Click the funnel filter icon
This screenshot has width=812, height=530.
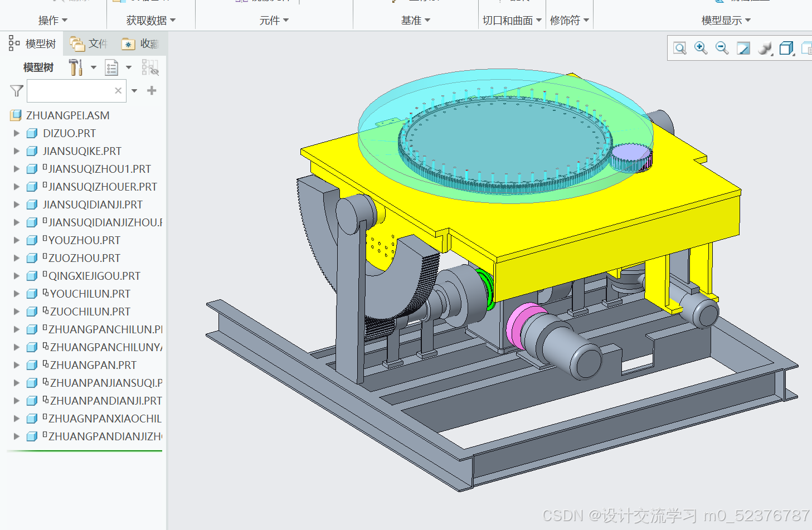coord(17,90)
